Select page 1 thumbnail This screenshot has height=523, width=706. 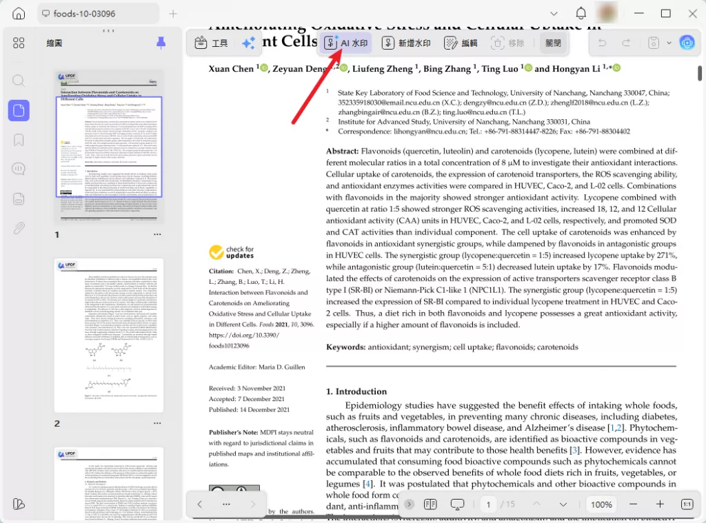(x=109, y=147)
